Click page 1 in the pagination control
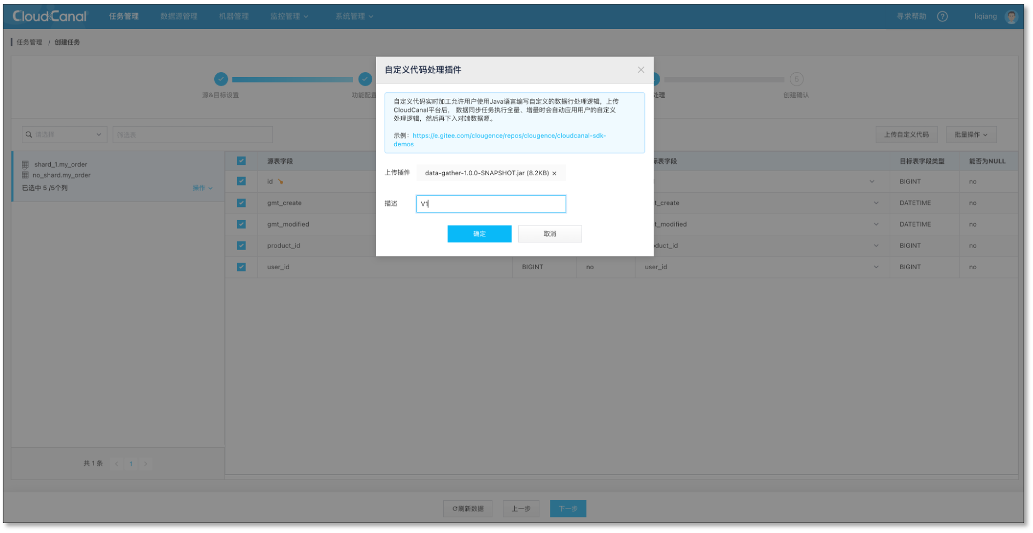This screenshot has width=1033, height=533. pos(131,464)
